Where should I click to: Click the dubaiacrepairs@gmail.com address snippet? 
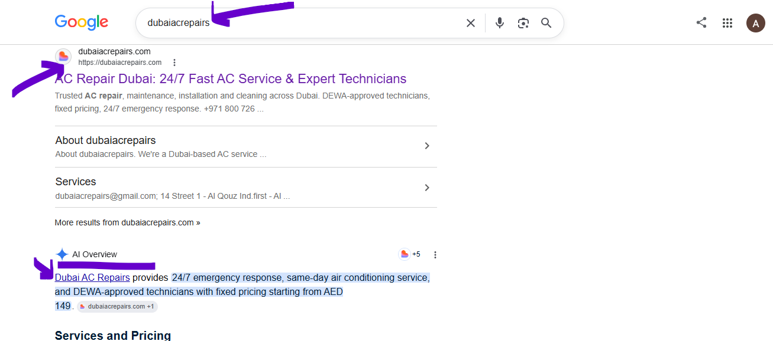point(172,195)
